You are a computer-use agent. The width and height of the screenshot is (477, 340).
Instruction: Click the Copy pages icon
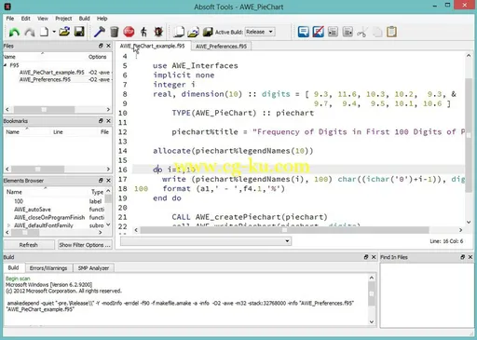pyautogui.click(x=377, y=32)
